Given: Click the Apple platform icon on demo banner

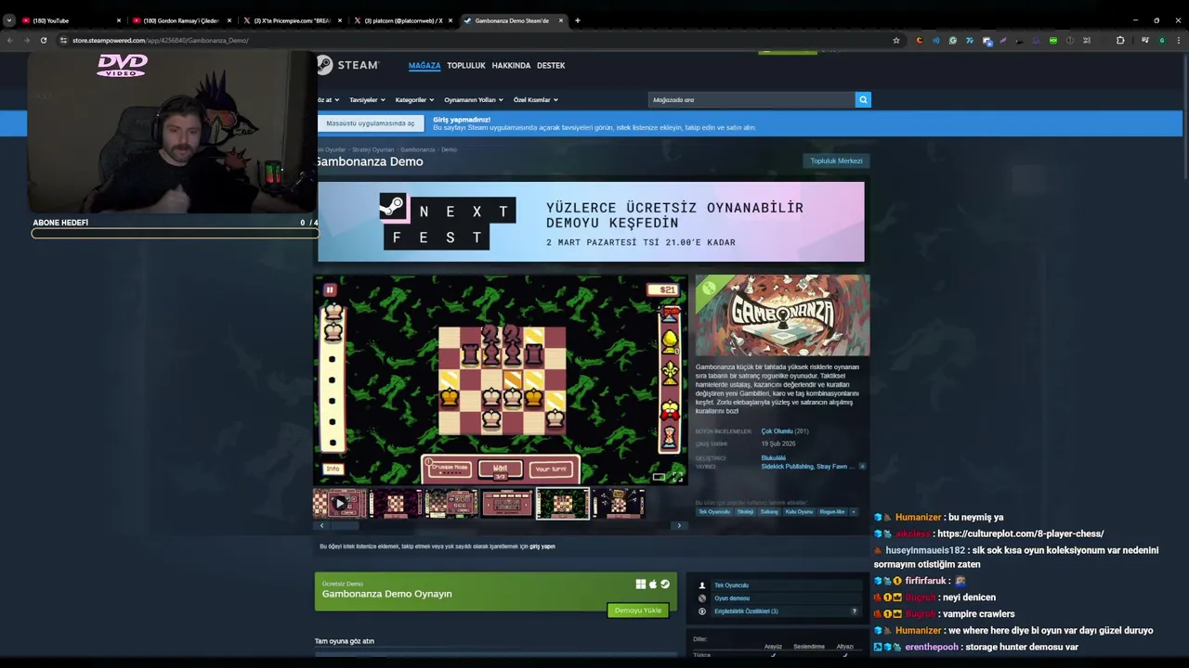Looking at the screenshot, I should (653, 584).
